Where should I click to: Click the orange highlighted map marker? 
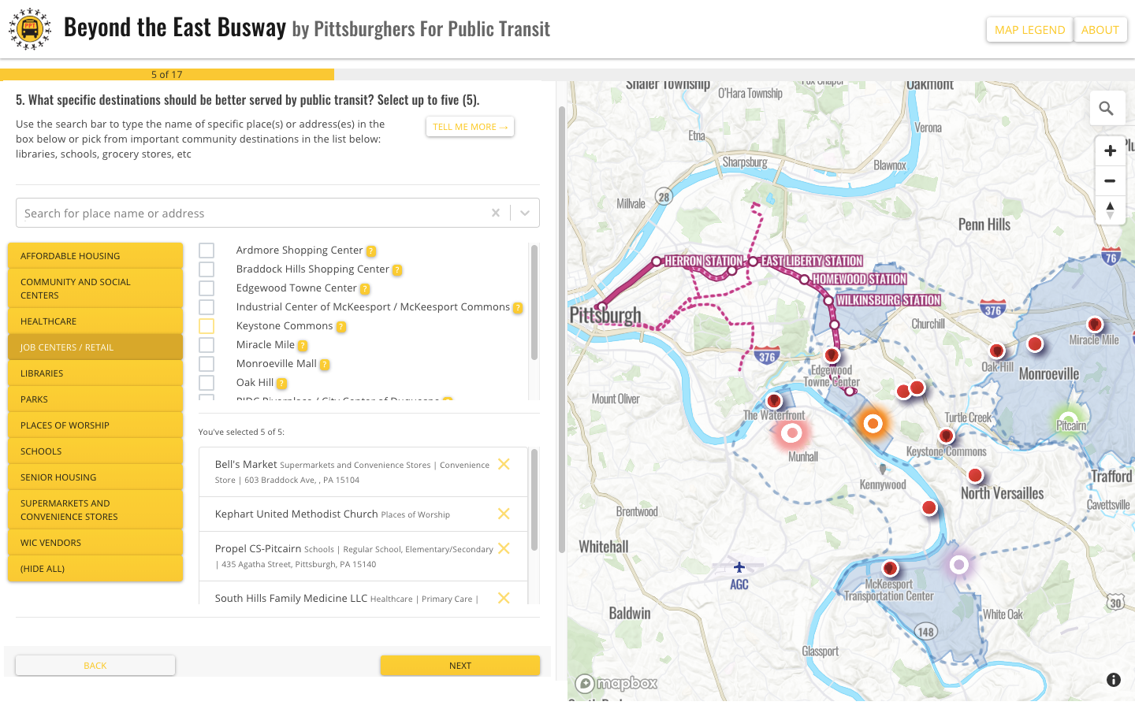(x=873, y=424)
